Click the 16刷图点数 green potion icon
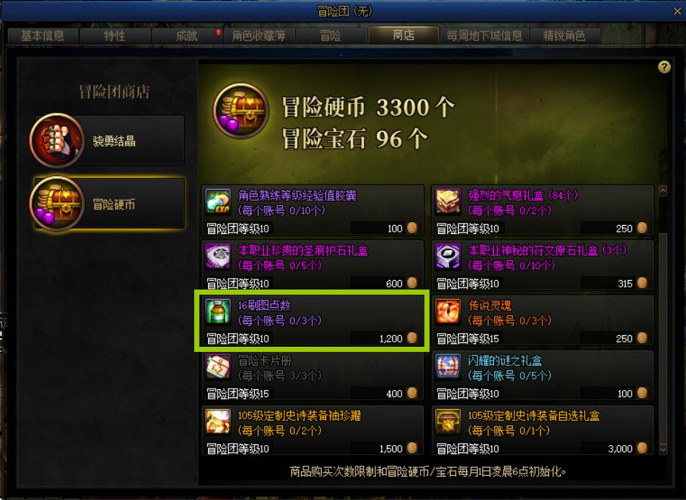 tap(218, 312)
